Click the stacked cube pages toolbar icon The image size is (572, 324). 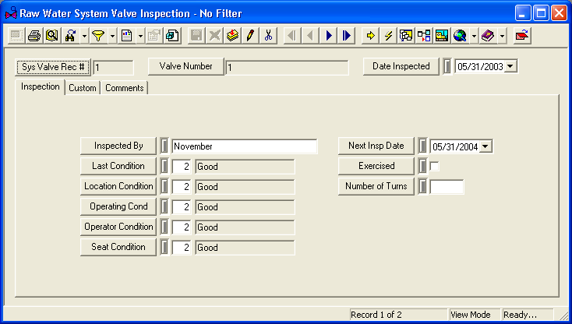(x=172, y=36)
